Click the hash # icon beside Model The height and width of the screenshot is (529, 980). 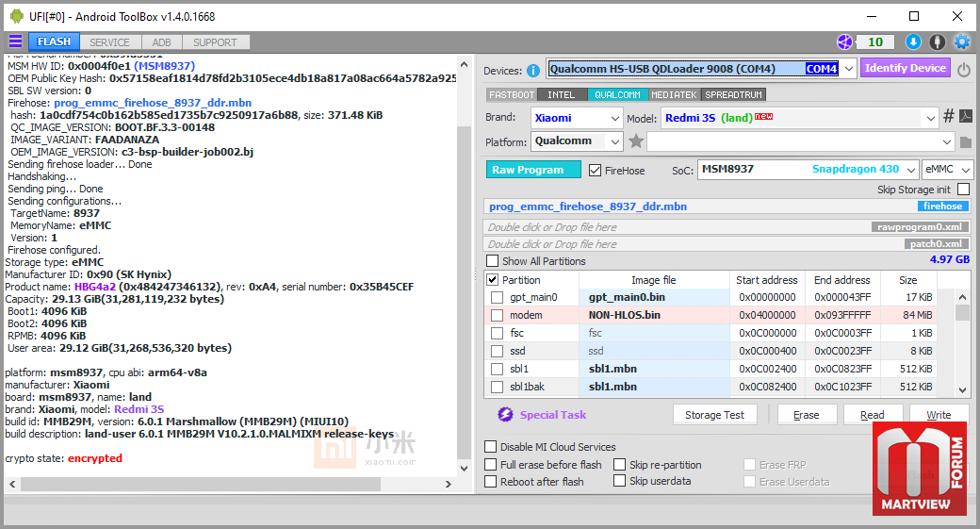coord(949,116)
